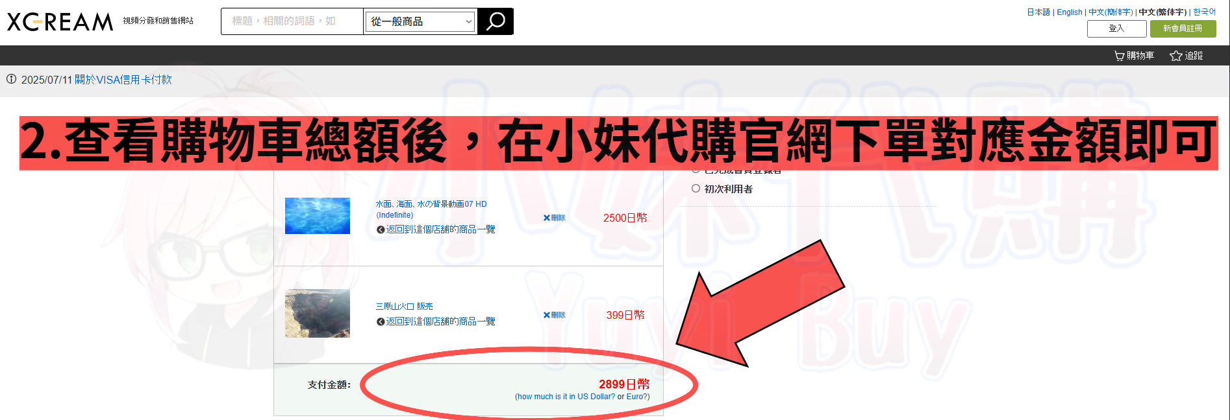This screenshot has height=420, width=1230.
Task: Switch language to Korean 한국어
Action: point(1204,12)
